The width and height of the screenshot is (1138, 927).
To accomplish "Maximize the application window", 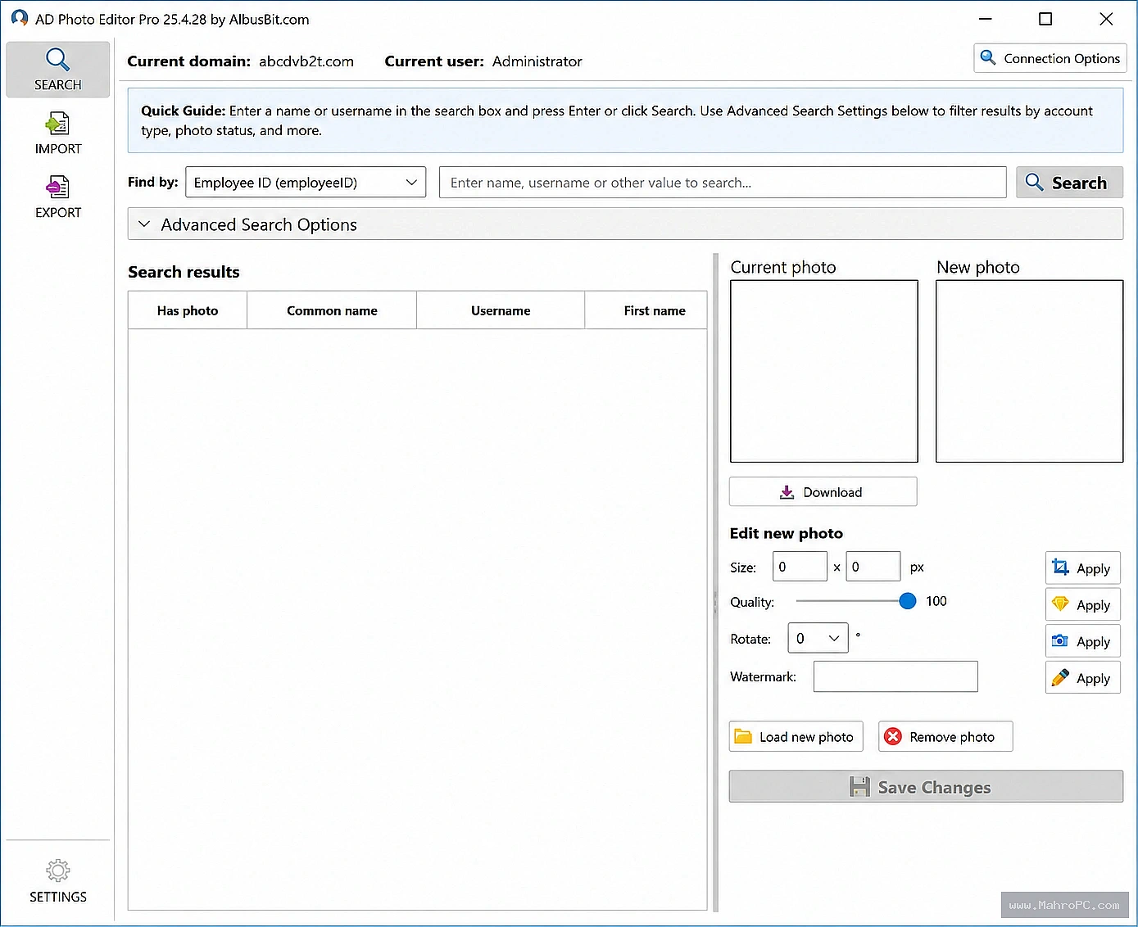I will coord(1045,19).
